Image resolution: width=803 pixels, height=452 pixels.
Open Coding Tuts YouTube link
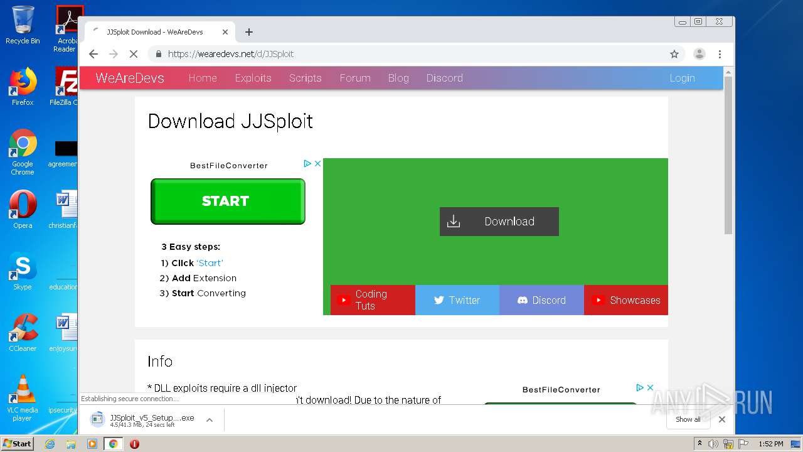(x=373, y=300)
